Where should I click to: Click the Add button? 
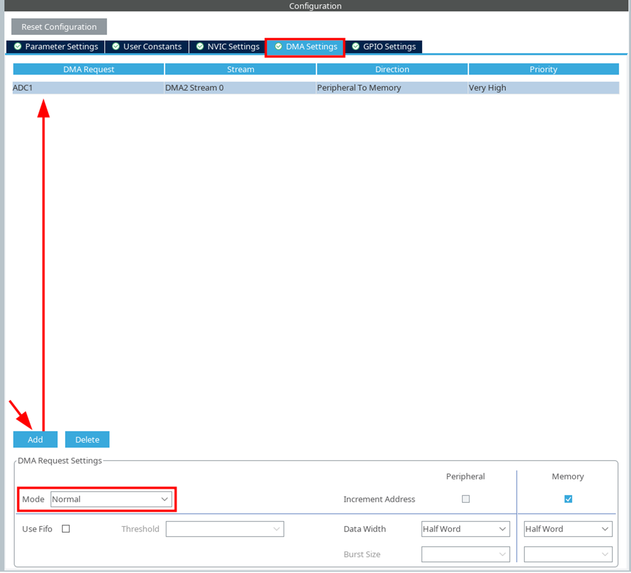[35, 439]
